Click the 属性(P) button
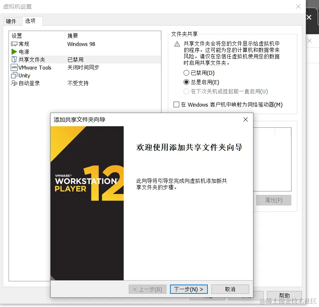The image size is (319, 307). pos(274,200)
